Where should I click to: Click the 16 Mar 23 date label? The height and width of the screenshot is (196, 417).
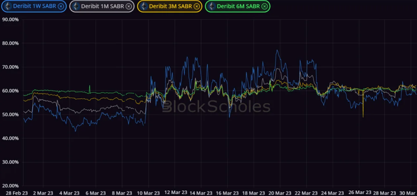[x=227, y=193]
